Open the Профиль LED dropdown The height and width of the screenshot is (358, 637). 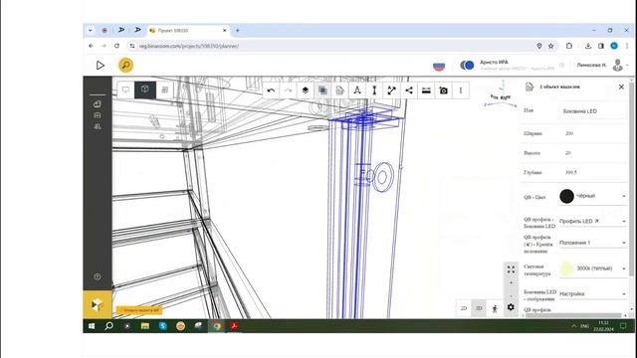click(593, 221)
